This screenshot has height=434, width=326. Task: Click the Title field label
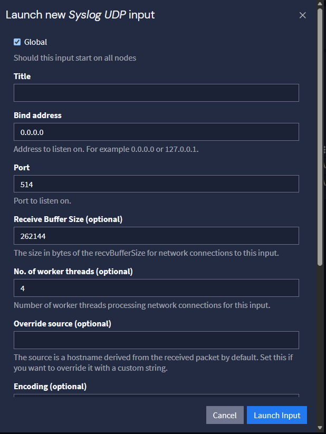point(22,76)
